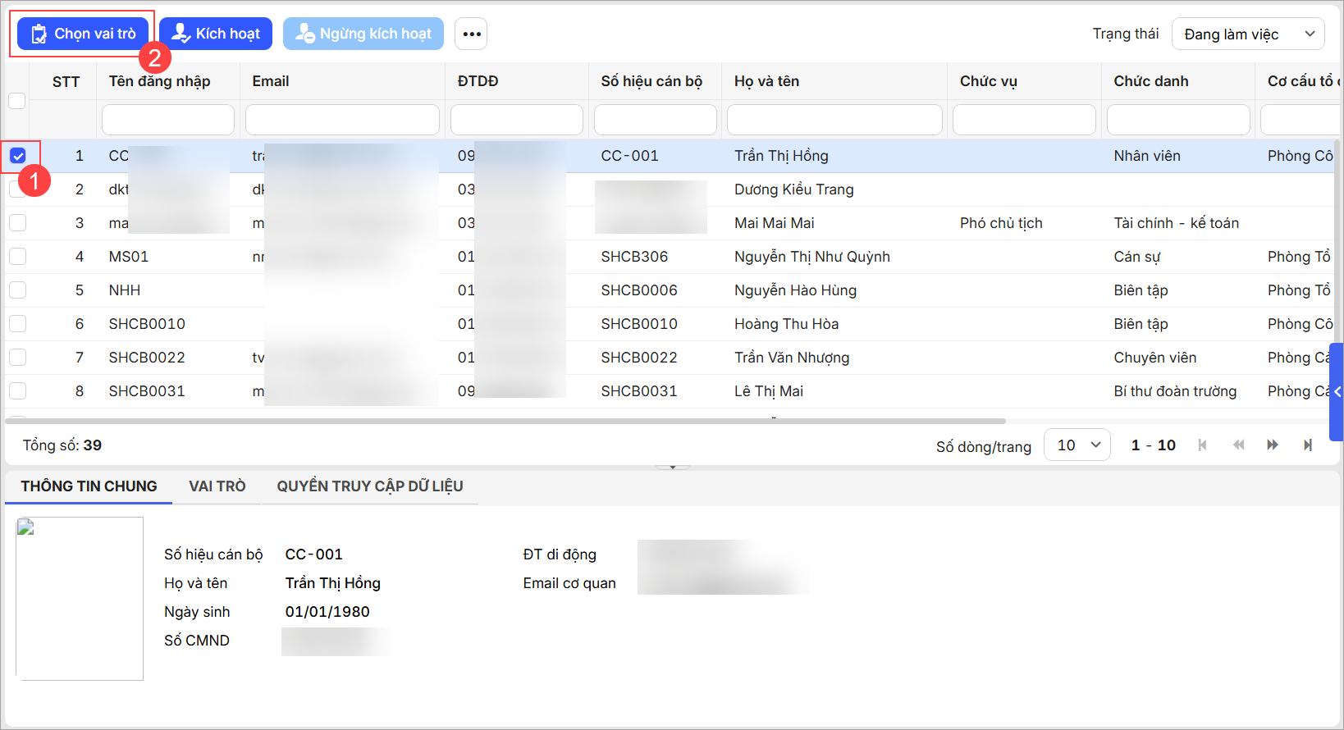Switch to the VAI TRÒ tab
The image size is (1344, 730).
(217, 486)
